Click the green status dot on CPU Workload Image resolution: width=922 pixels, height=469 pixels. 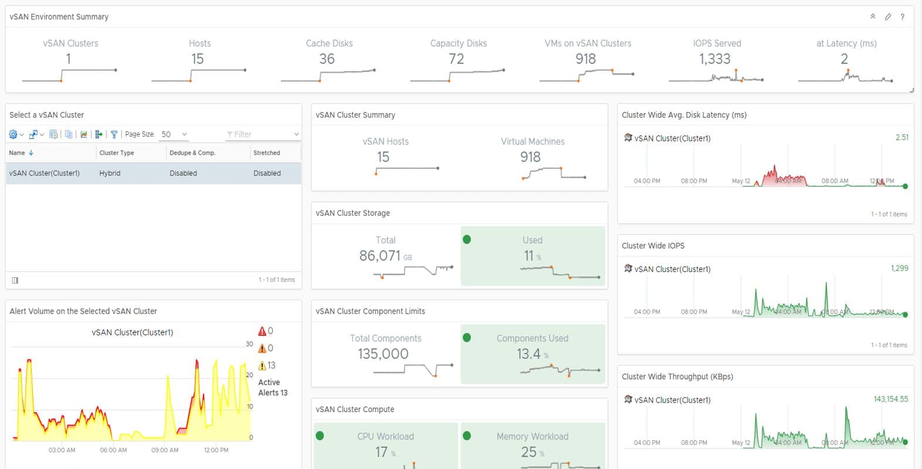320,436
